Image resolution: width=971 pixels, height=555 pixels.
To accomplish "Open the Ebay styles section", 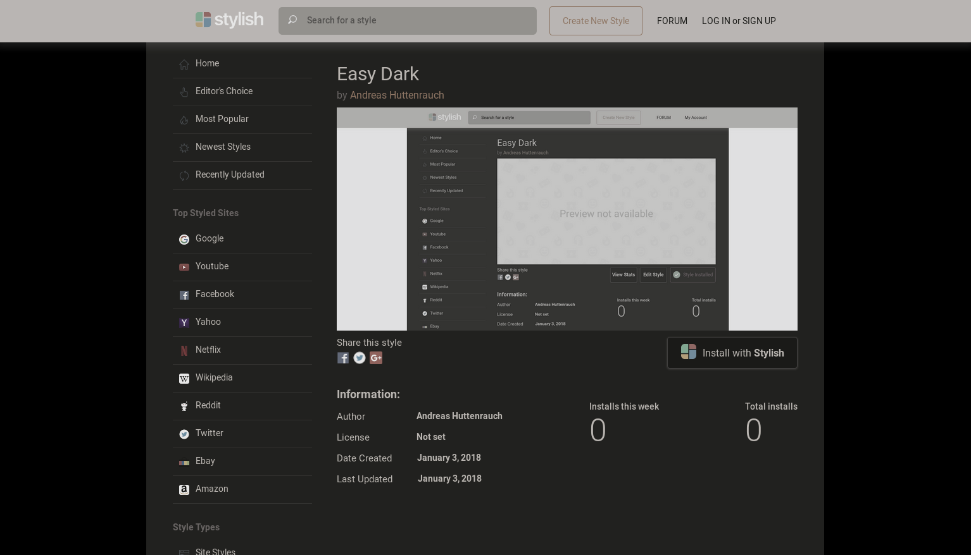I will (204, 461).
